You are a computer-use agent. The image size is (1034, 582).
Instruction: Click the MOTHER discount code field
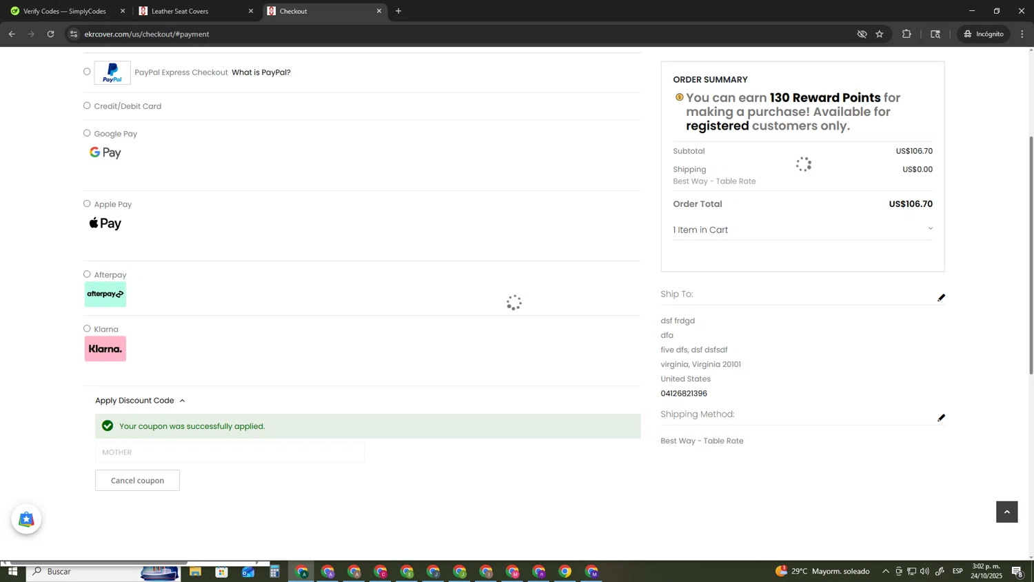pyautogui.click(x=230, y=452)
